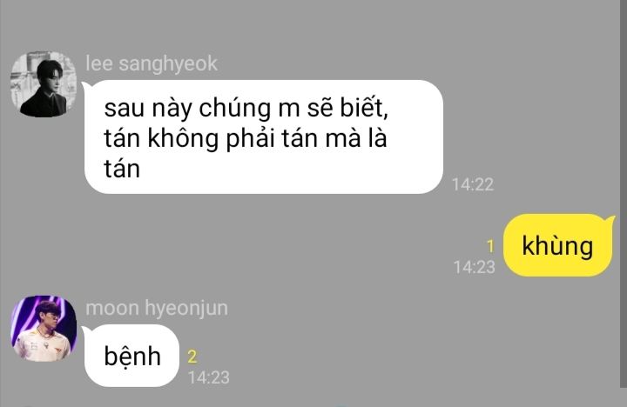Click the word "khùng" text
The height and width of the screenshot is (407, 627).
557,245
